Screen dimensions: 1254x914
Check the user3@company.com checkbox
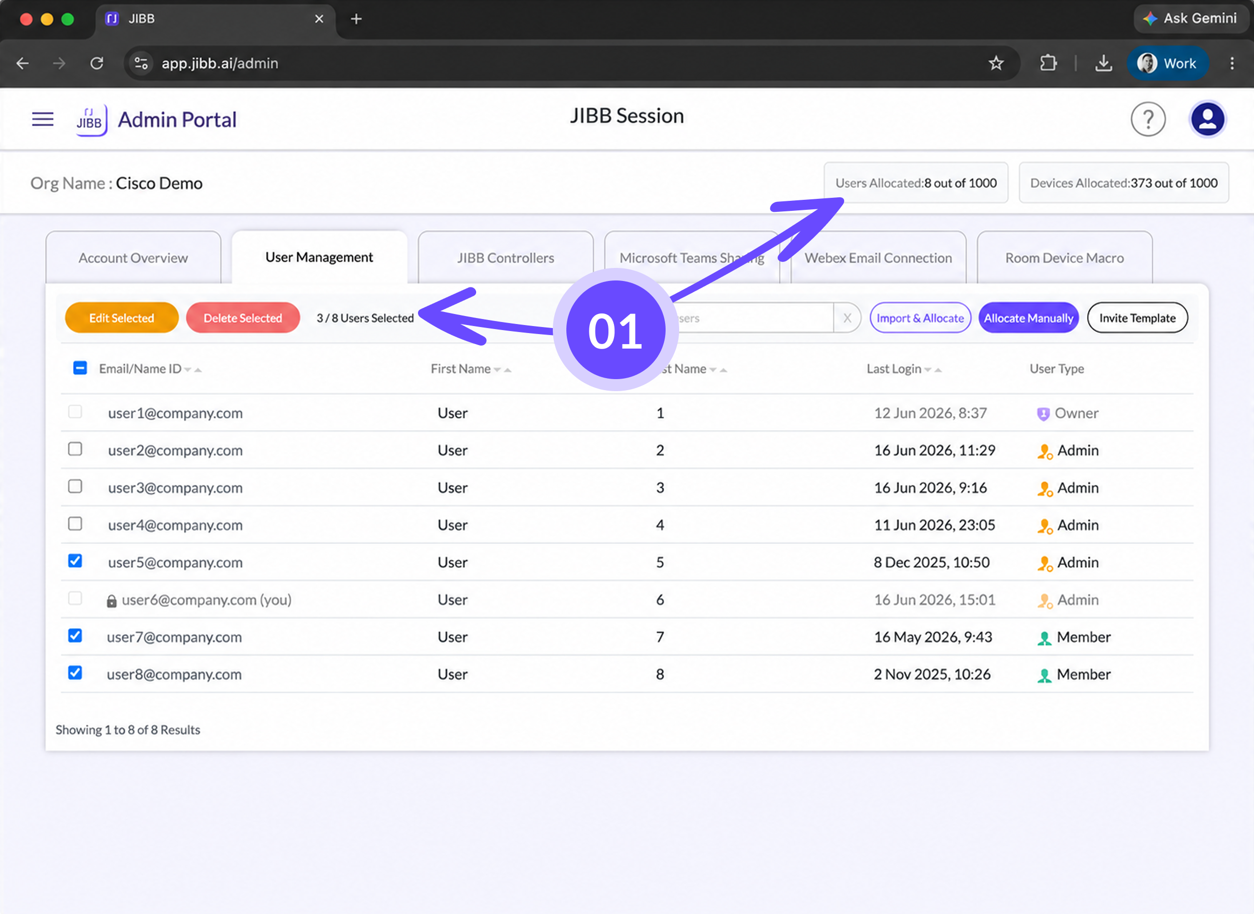point(75,486)
